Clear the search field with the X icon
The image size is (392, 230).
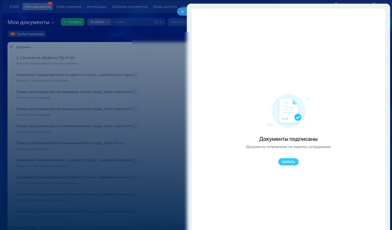160,22
